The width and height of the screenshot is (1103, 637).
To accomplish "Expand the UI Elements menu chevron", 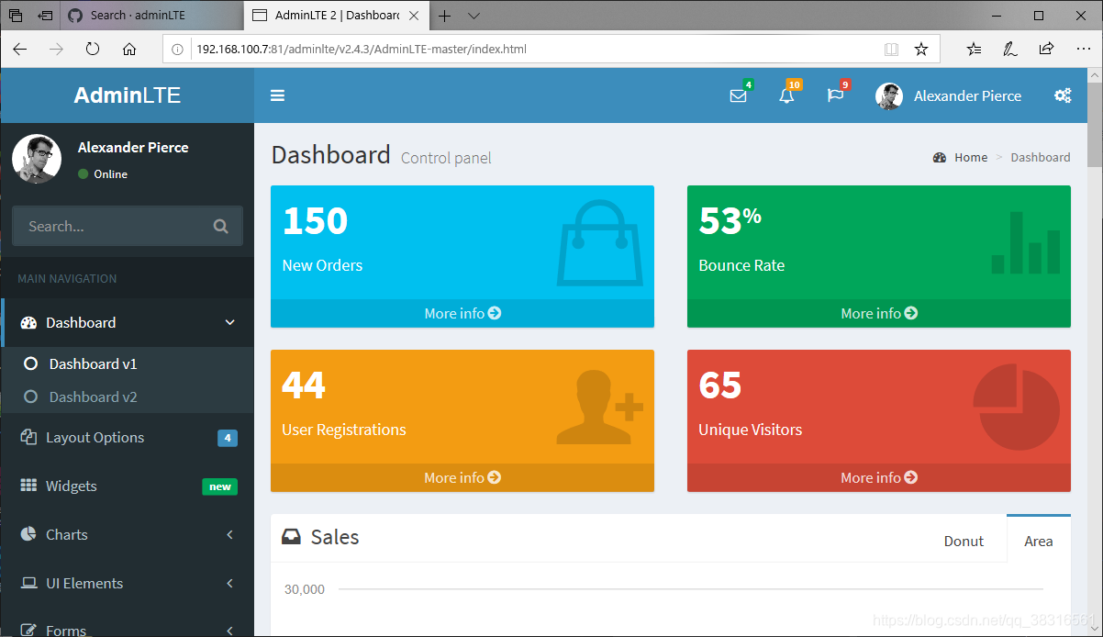I will (230, 583).
